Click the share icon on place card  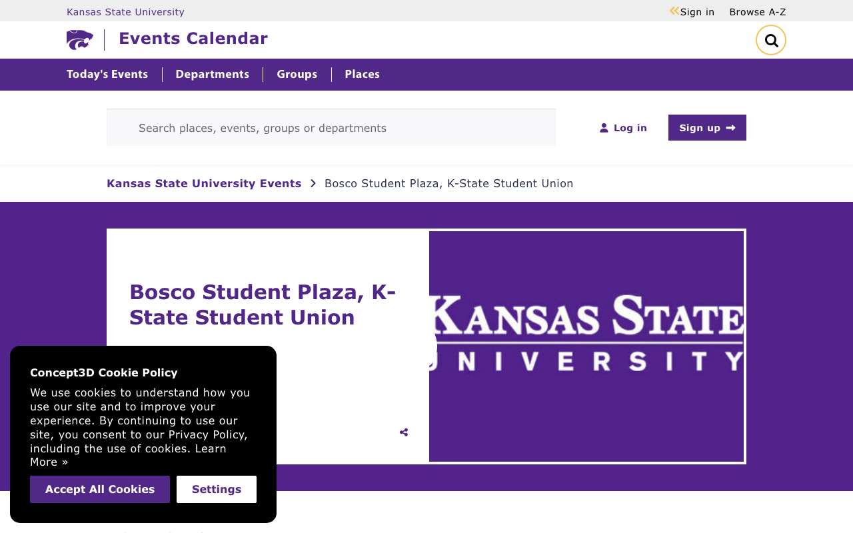pyautogui.click(x=404, y=432)
